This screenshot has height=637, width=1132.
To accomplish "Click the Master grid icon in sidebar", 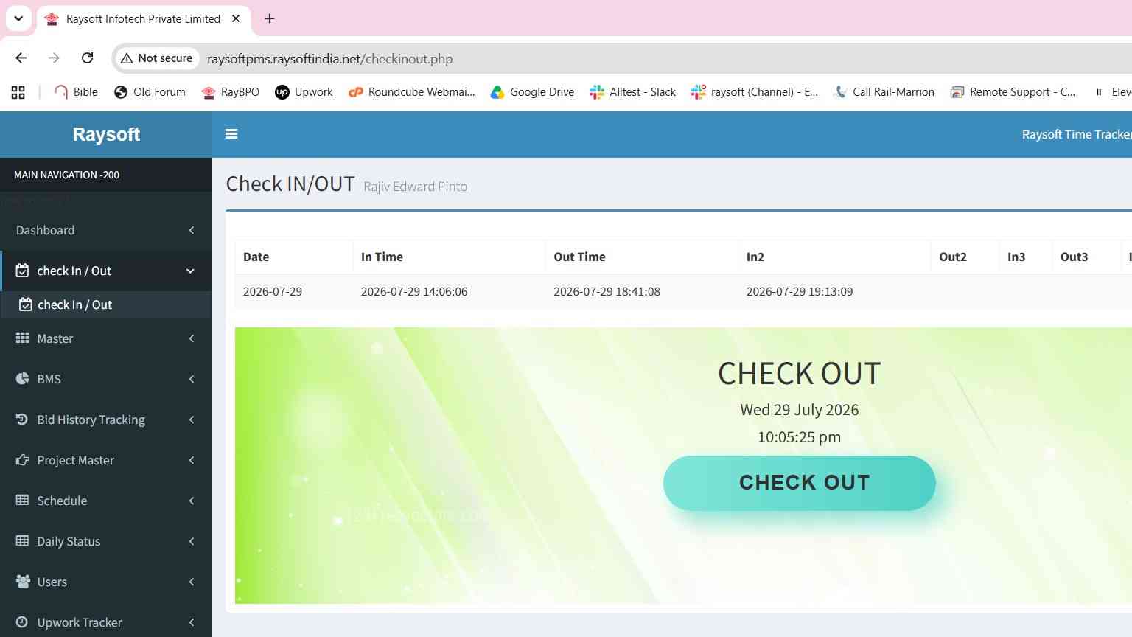I will pyautogui.click(x=22, y=338).
